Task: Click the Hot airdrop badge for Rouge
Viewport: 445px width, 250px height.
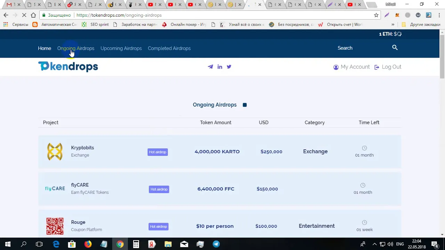Action: (159, 226)
